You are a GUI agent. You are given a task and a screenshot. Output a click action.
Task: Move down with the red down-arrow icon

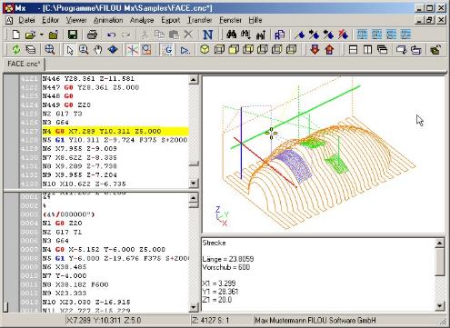click(x=315, y=49)
